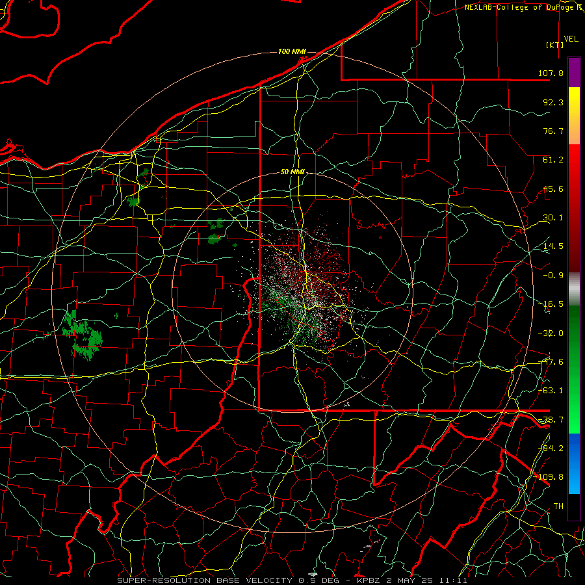This screenshot has height=585, width=585.
Task: Click the -47.6 legend value
Action: click(x=551, y=362)
